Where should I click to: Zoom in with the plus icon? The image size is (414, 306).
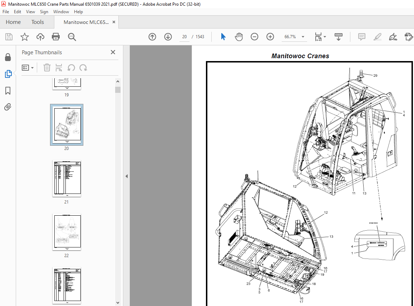tap(270, 37)
